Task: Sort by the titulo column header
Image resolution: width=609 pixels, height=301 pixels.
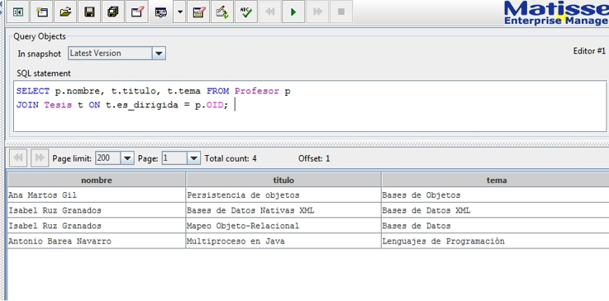Action: click(x=283, y=180)
